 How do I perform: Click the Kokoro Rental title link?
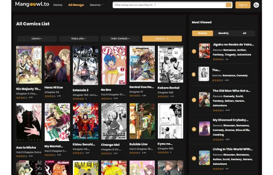[x=168, y=88]
